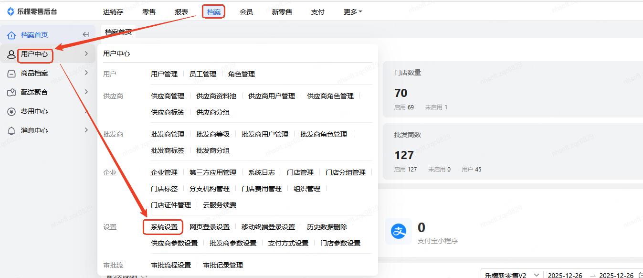Click the 用户中心 person icon
Image resolution: width=643 pixels, height=278 pixels.
(11, 54)
